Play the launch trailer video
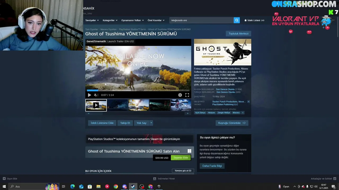Viewport: 339px width, 190px height. [89, 95]
